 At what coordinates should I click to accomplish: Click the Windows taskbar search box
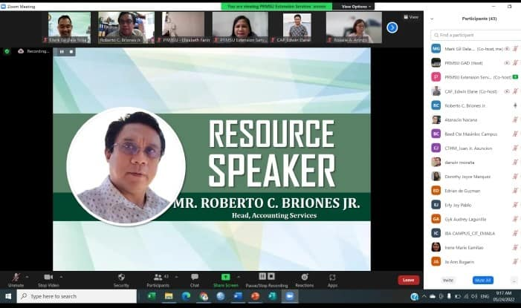point(77,296)
